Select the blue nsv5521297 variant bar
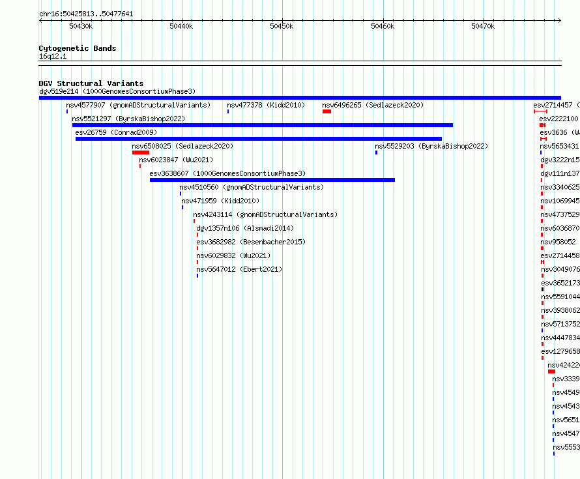The height and width of the screenshot is (479, 580). point(263,125)
